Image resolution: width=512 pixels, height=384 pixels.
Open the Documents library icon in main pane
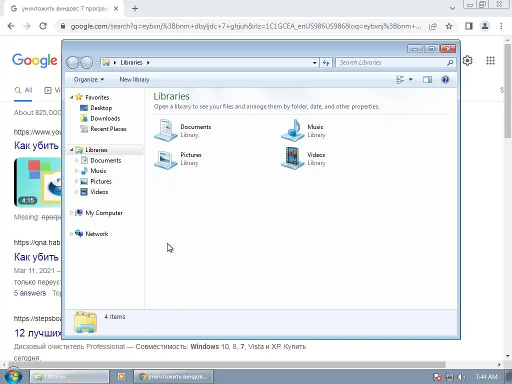tap(165, 130)
